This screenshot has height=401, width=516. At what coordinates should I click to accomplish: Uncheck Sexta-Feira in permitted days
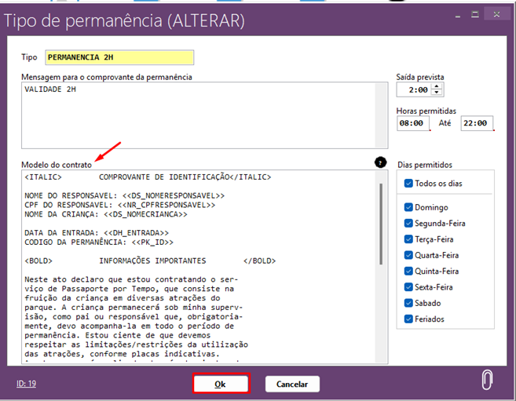click(x=408, y=287)
